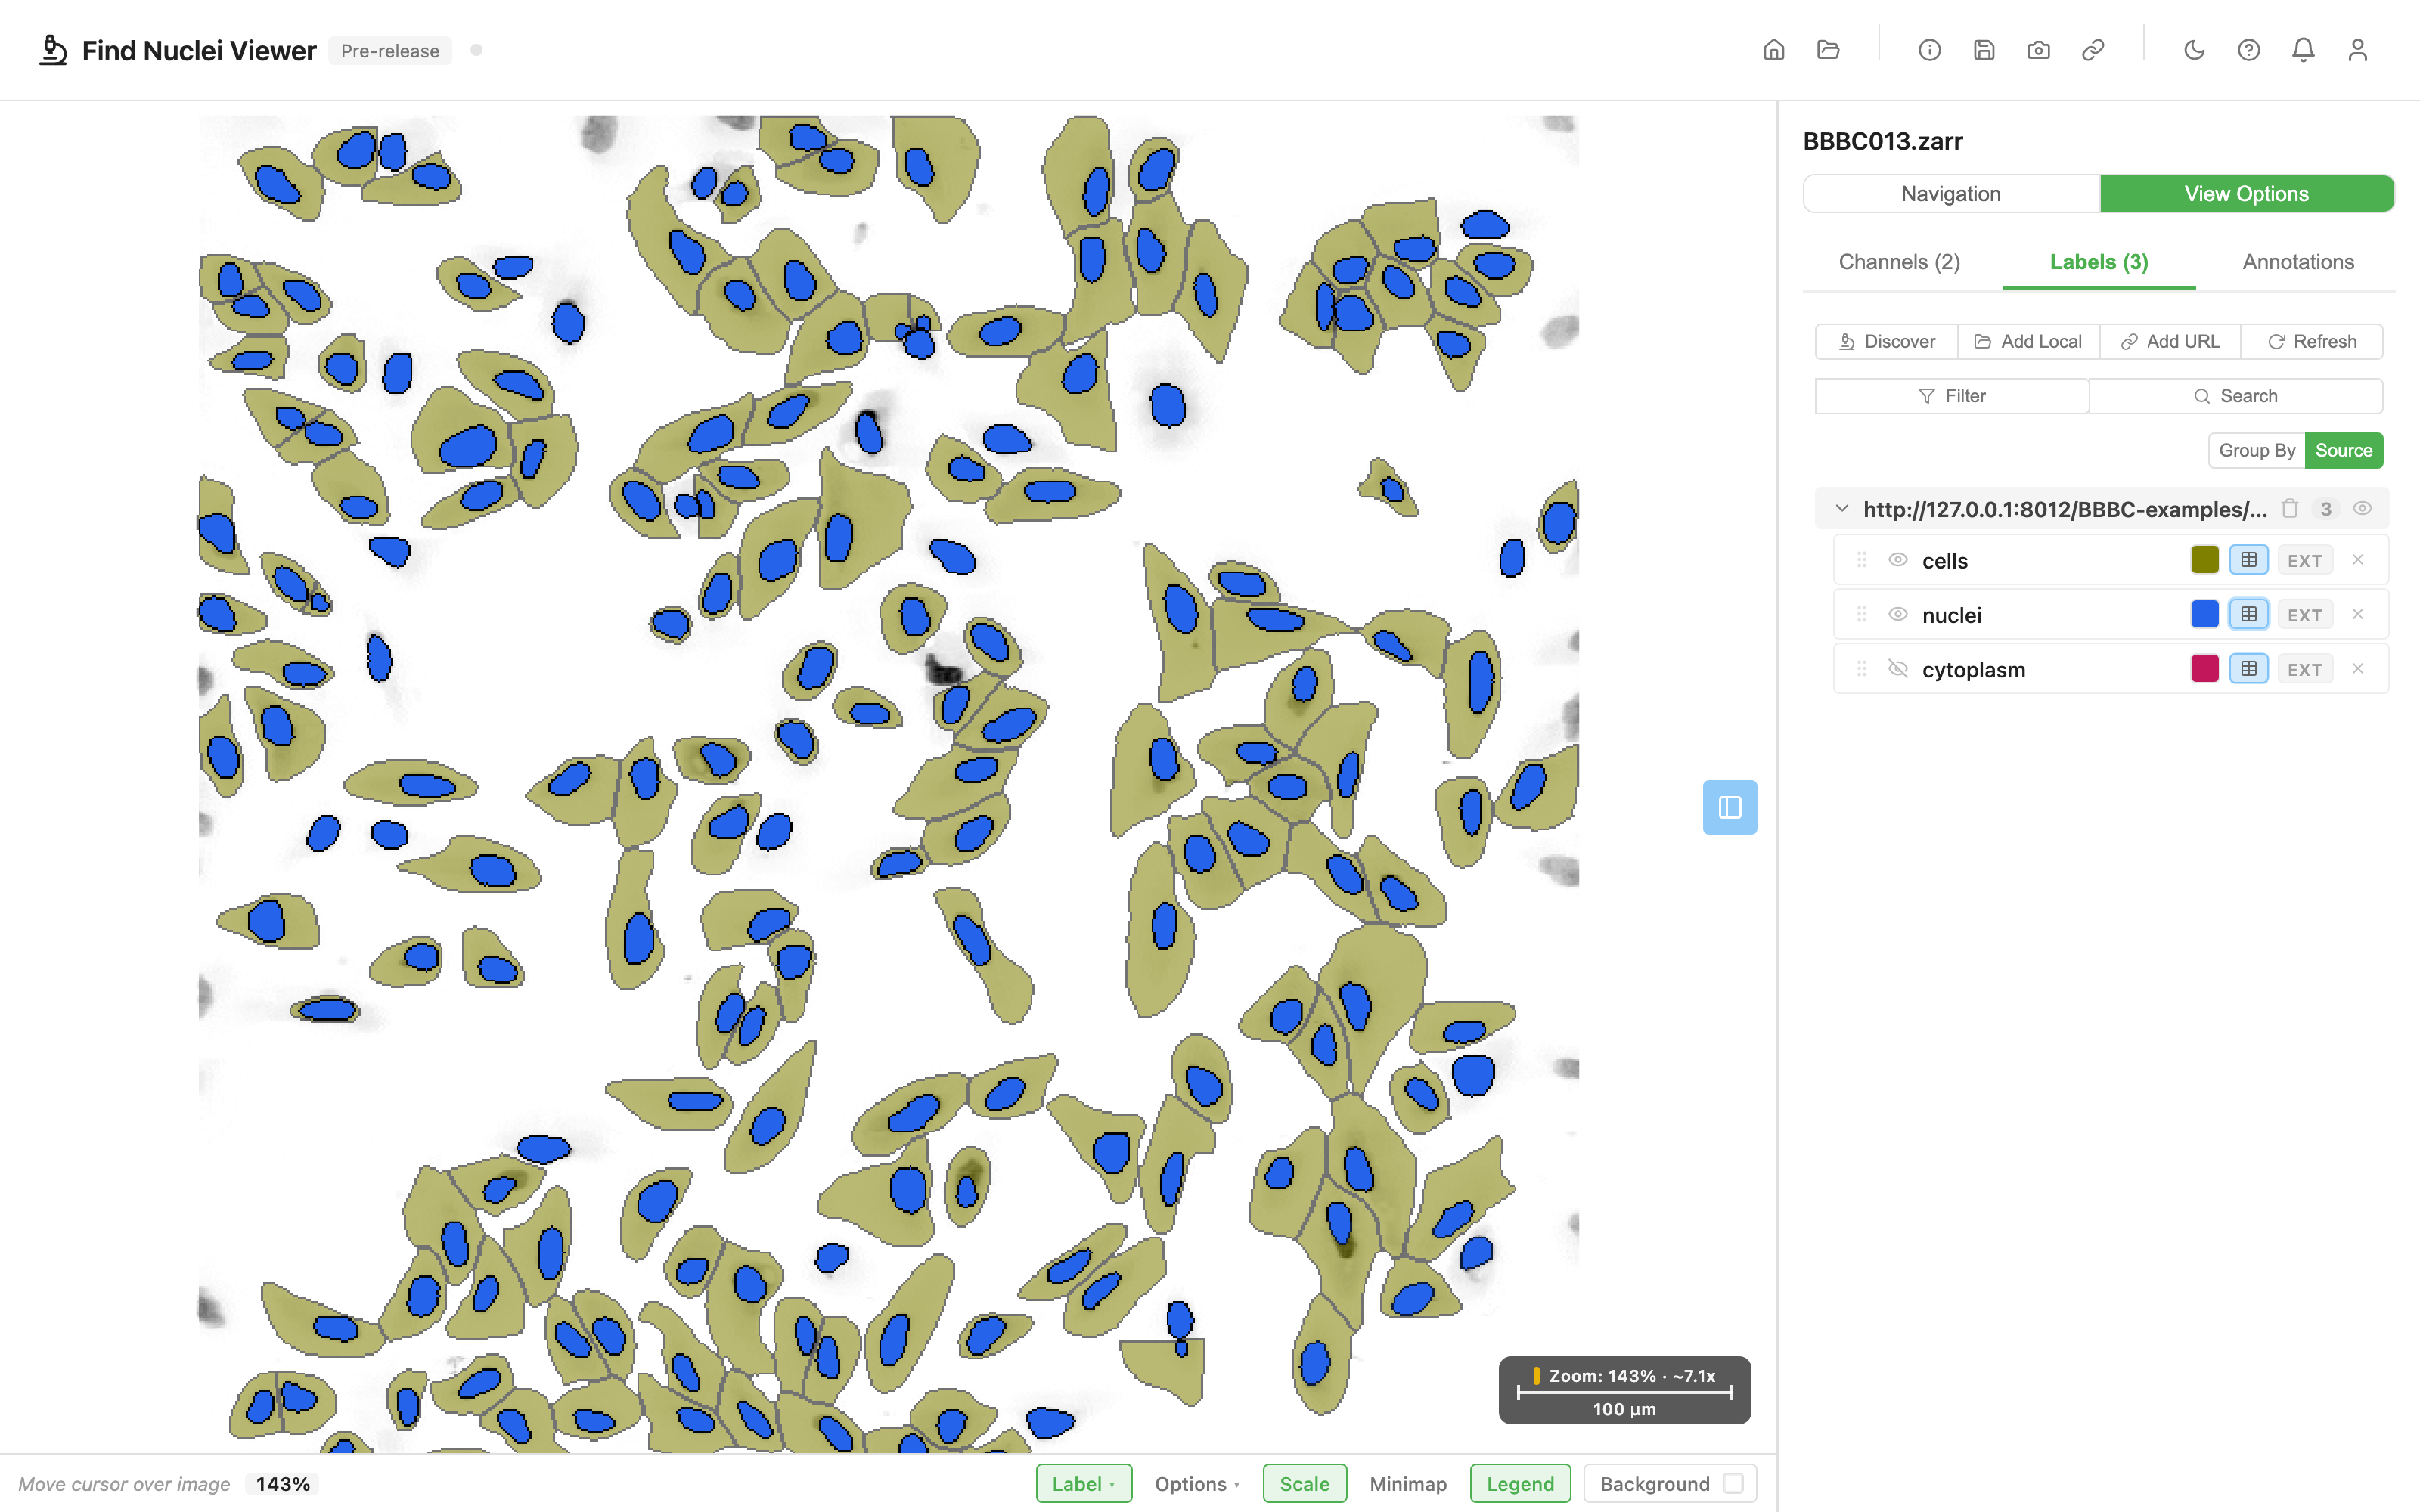
Task: Click the Search field
Action: [x=2235, y=396]
